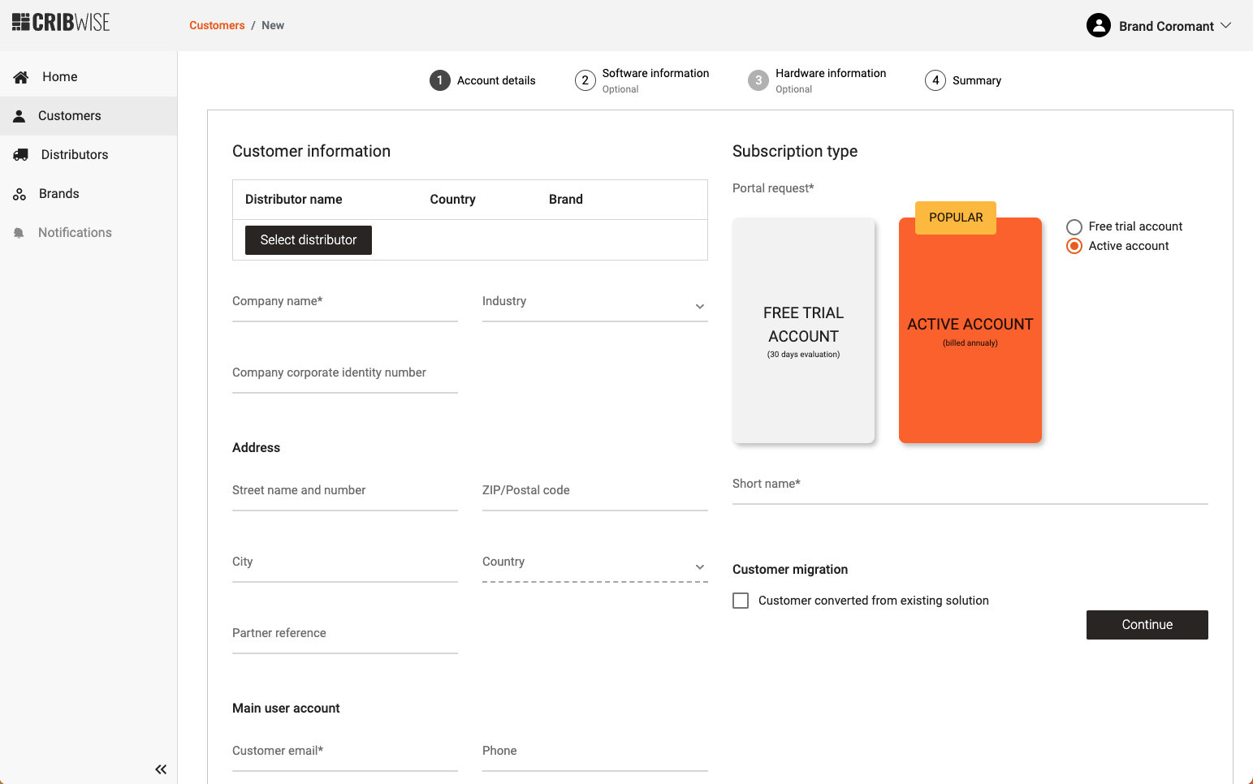Screen dimensions: 1253x784
Task: Click the Customers person icon
Action: coord(19,116)
